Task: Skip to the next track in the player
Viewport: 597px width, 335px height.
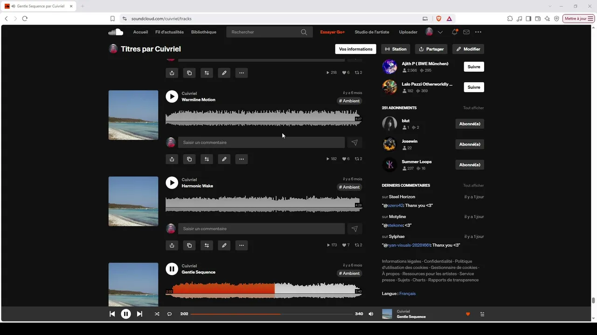Action: coord(139,314)
